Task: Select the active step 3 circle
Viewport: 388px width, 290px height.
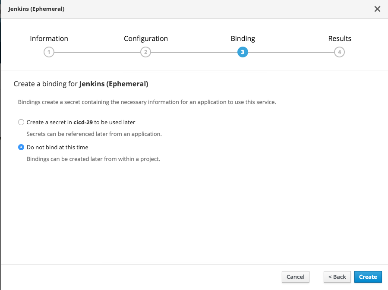Action: (x=243, y=52)
